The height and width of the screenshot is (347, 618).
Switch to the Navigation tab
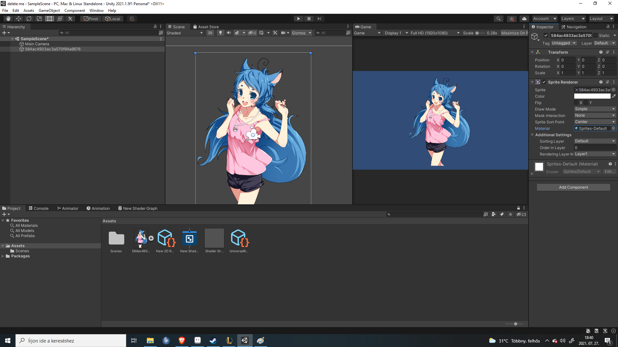574,27
